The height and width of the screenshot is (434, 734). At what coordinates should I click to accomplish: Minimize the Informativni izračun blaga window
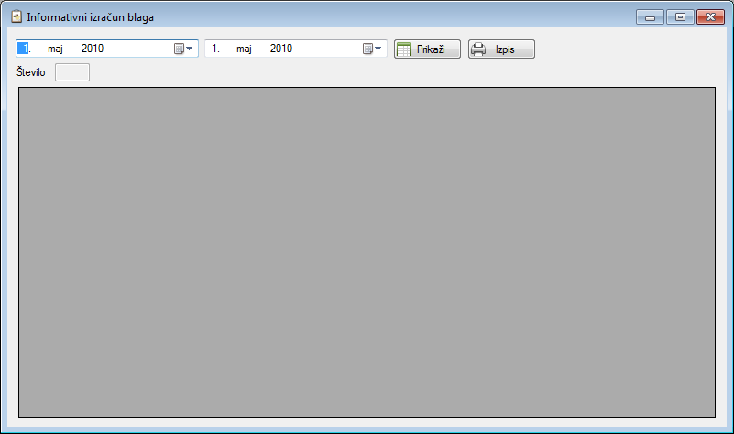[x=650, y=17]
